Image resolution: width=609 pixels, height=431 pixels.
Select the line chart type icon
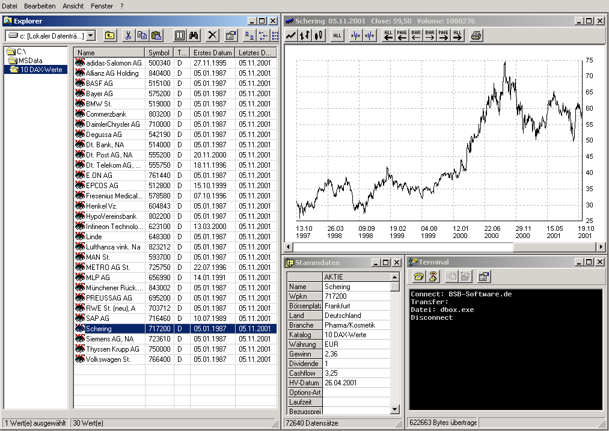coord(290,35)
